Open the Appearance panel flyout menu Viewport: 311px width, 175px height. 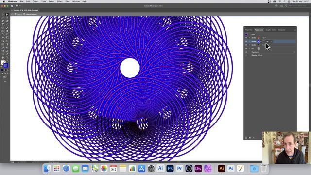[295, 30]
